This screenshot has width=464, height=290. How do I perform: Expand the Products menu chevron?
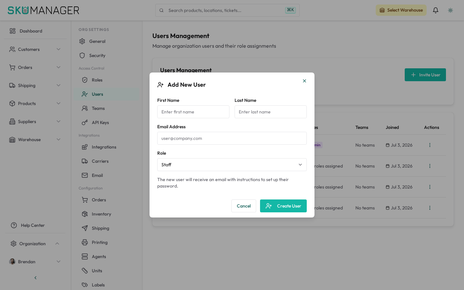(59, 103)
